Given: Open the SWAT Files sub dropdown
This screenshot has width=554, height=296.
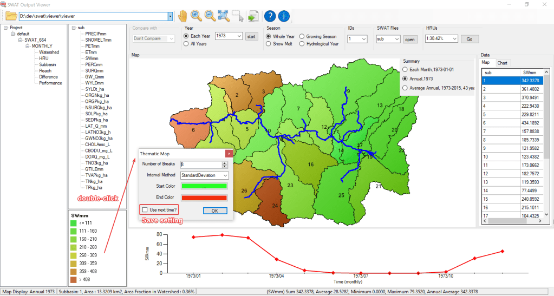Looking at the screenshot, I should (x=397, y=39).
